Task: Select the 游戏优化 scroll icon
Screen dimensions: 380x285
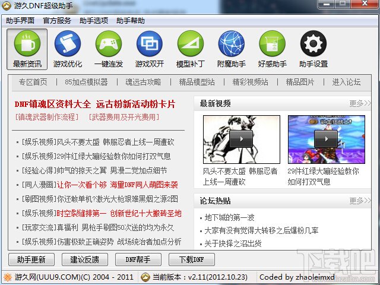Action: (68, 49)
